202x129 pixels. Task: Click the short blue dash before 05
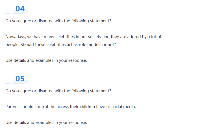coord(8,83)
